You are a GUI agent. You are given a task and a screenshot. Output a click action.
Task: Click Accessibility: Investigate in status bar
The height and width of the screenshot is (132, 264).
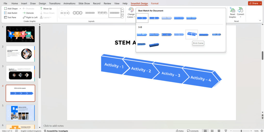pos(56,131)
